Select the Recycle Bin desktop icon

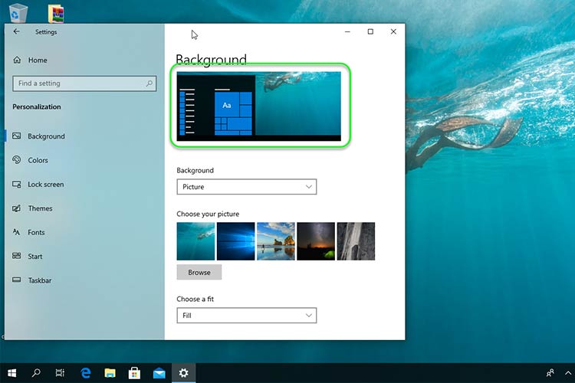[x=18, y=13]
